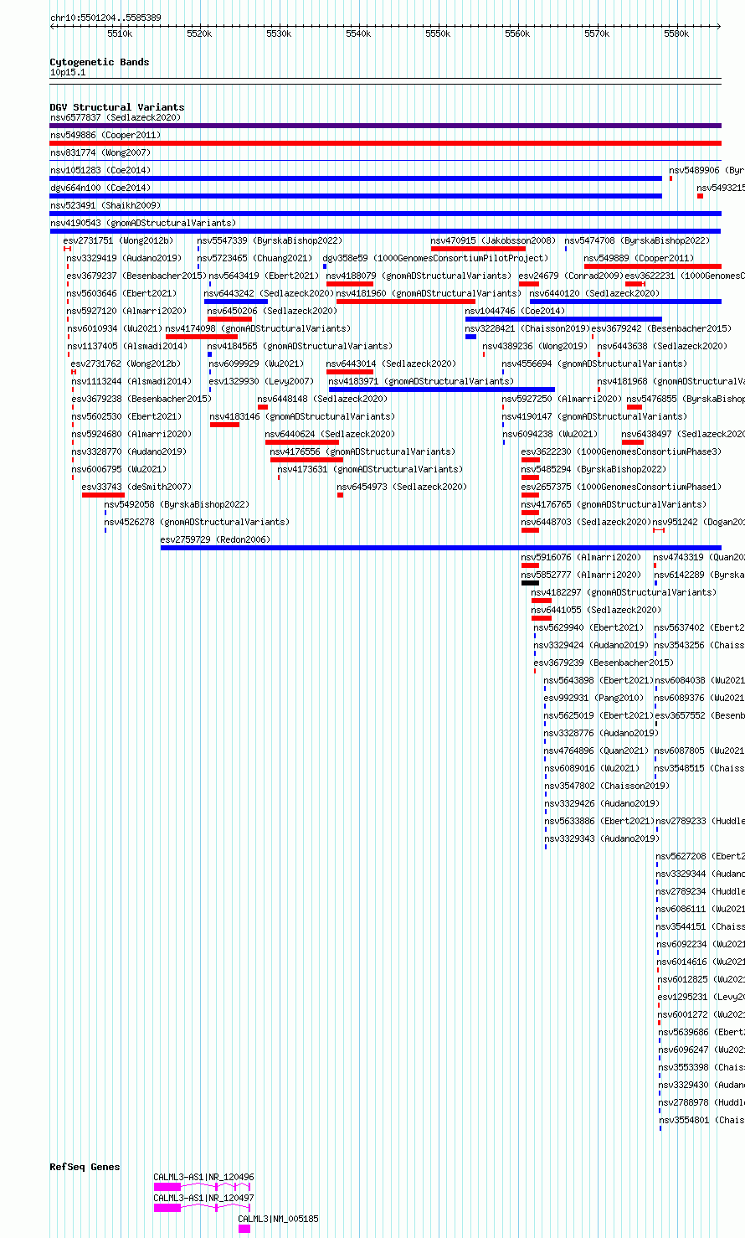
Task: Open the nsv549886 (Cooper2011) variant label
Action: click(x=105, y=135)
